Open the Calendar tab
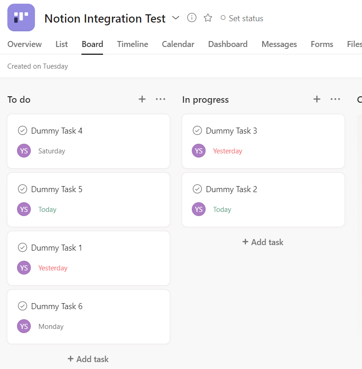Screen dimensions: 362x369 [x=178, y=44]
